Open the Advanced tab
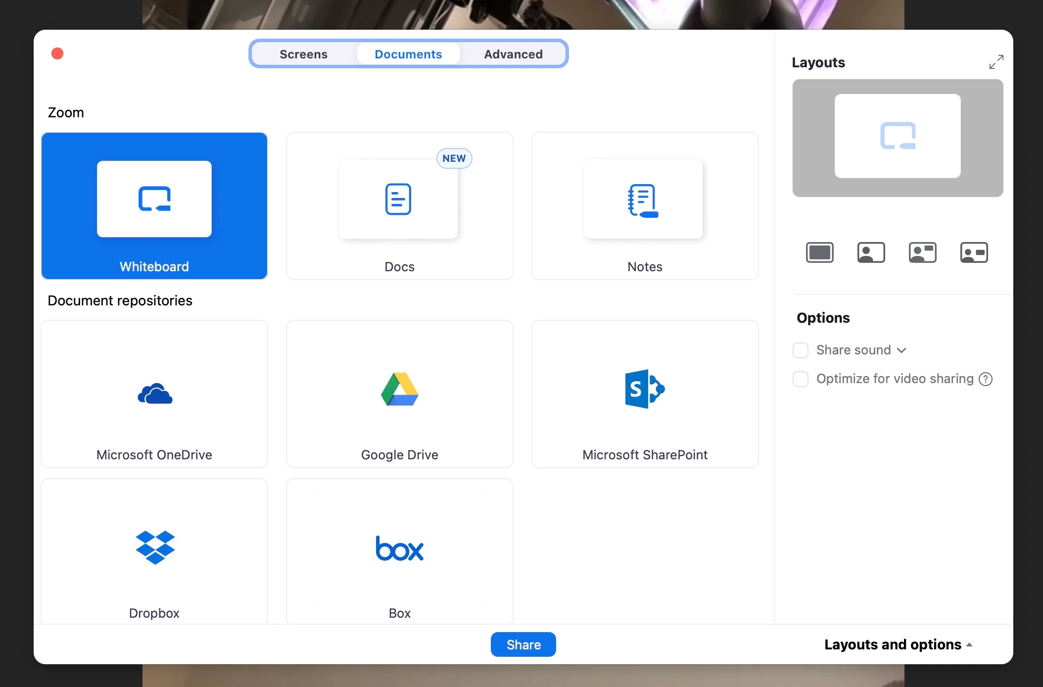 coord(513,54)
